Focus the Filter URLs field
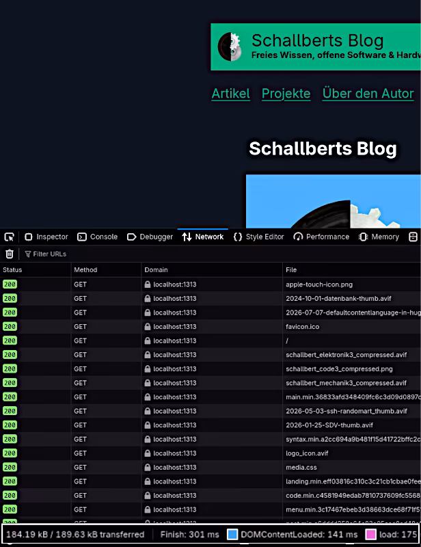 pos(222,254)
